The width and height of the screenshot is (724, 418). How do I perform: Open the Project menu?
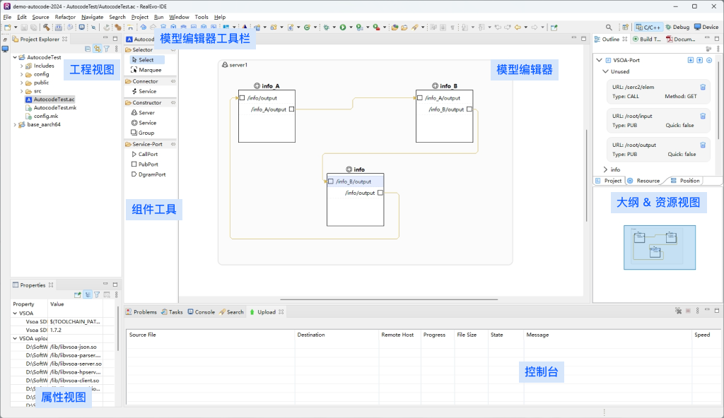point(140,17)
